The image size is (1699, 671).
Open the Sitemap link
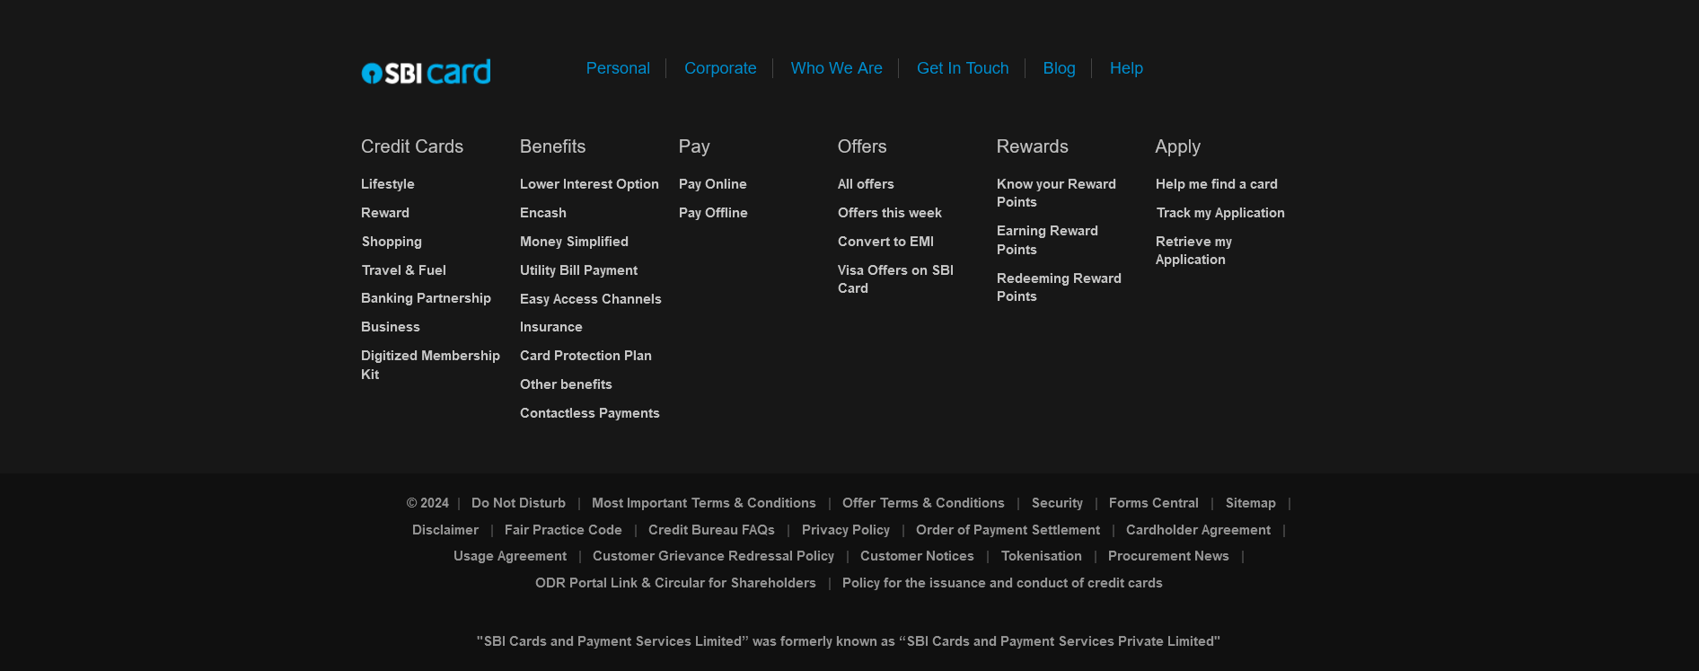1251,503
